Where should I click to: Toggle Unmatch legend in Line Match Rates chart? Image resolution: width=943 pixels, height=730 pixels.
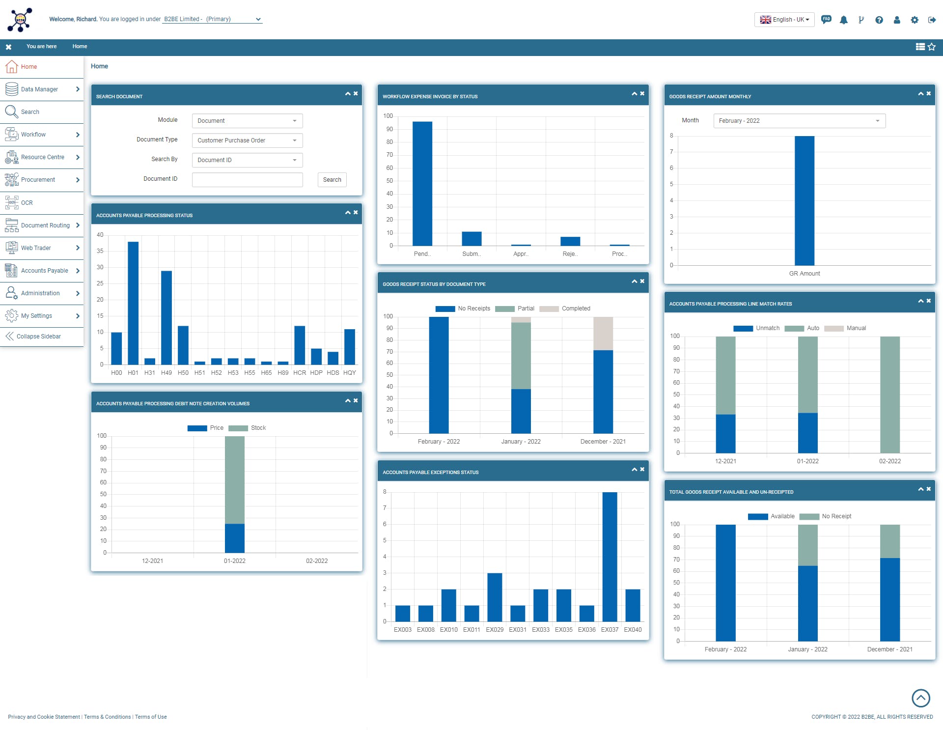point(756,328)
